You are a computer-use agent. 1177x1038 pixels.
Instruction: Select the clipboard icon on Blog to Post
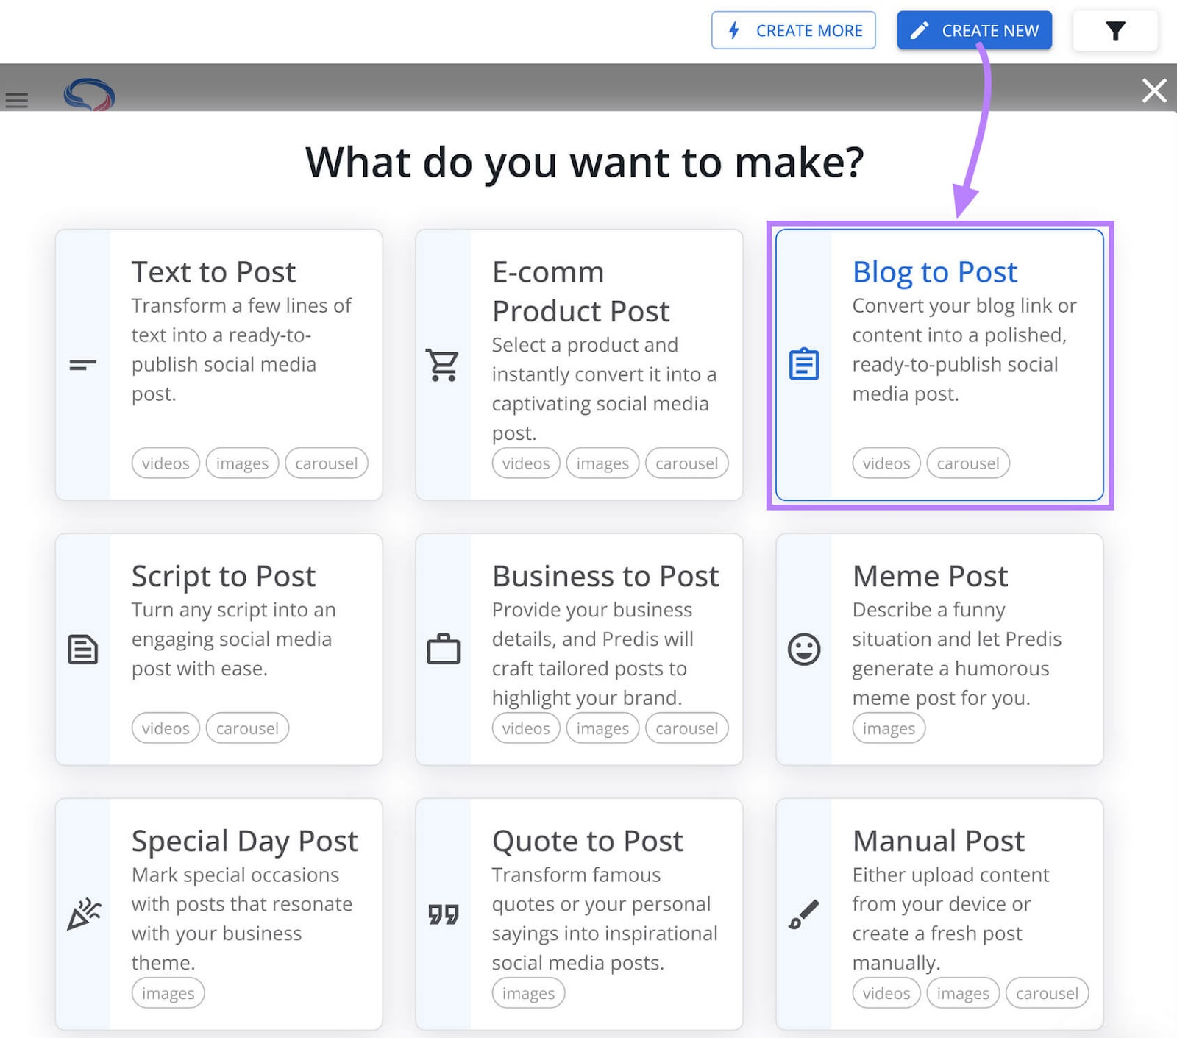[803, 364]
